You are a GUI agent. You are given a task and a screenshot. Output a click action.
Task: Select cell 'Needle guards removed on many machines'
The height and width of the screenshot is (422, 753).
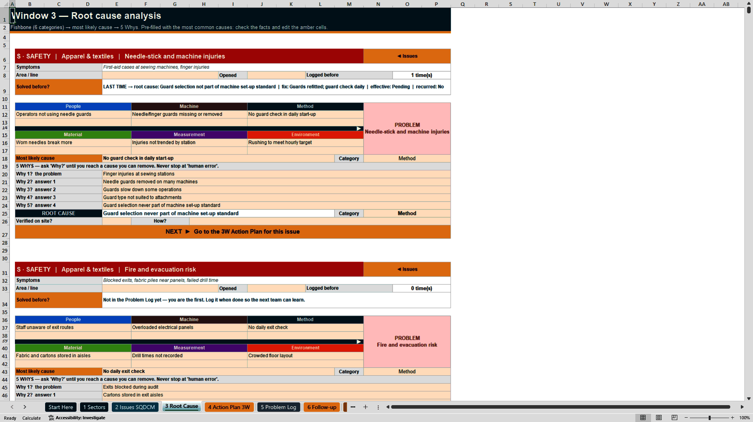point(276,182)
